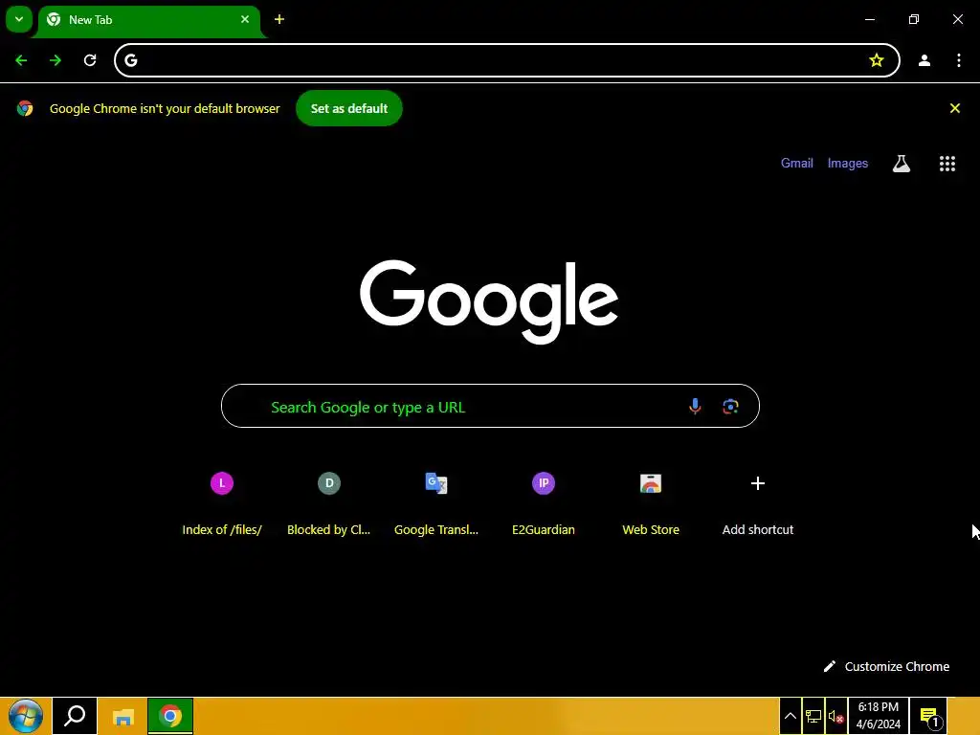The height and width of the screenshot is (735, 980).
Task: Dismiss the default browser infobar
Action: point(955,109)
